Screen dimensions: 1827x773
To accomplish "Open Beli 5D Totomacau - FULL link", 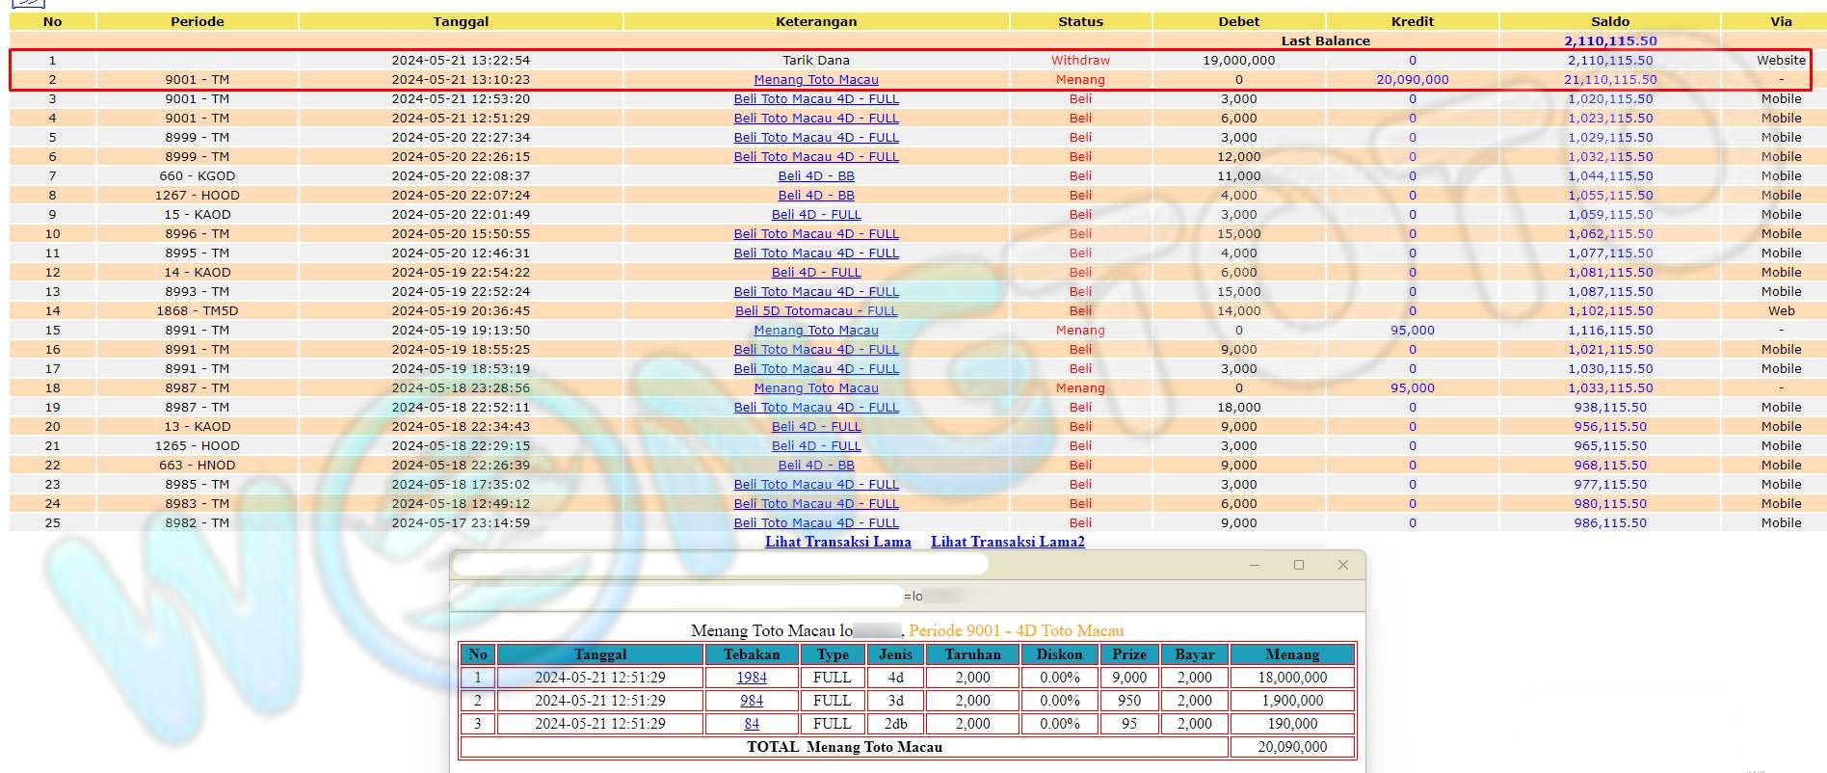I will coord(815,311).
